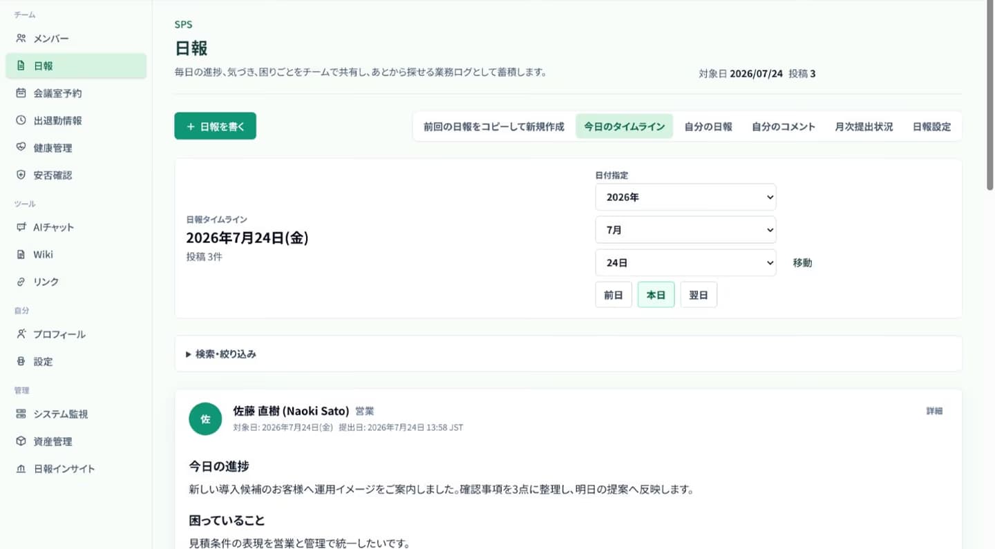Click the AIチャット chat icon
Image resolution: width=995 pixels, height=549 pixels.
tap(21, 227)
